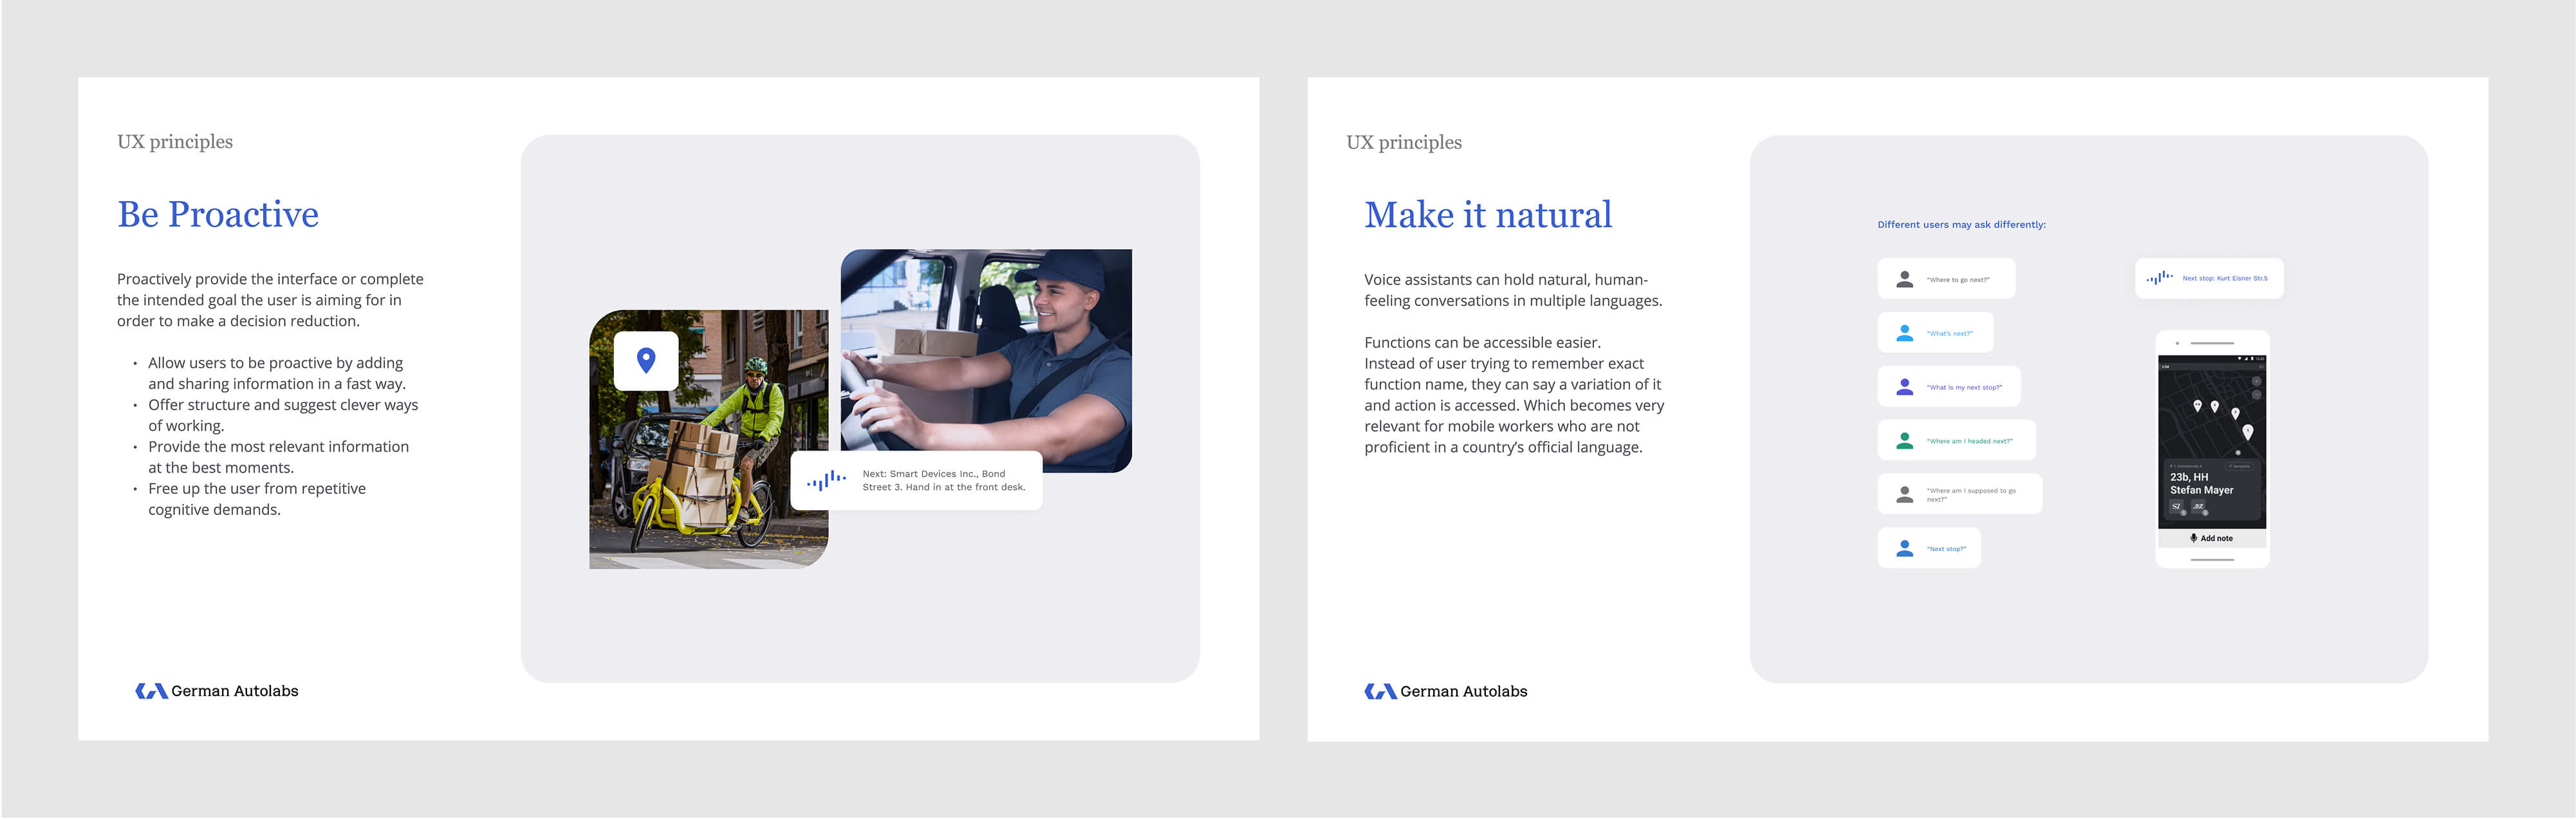Click the 'Make it natural' heading
The width and height of the screenshot is (2576, 819).
[1488, 215]
